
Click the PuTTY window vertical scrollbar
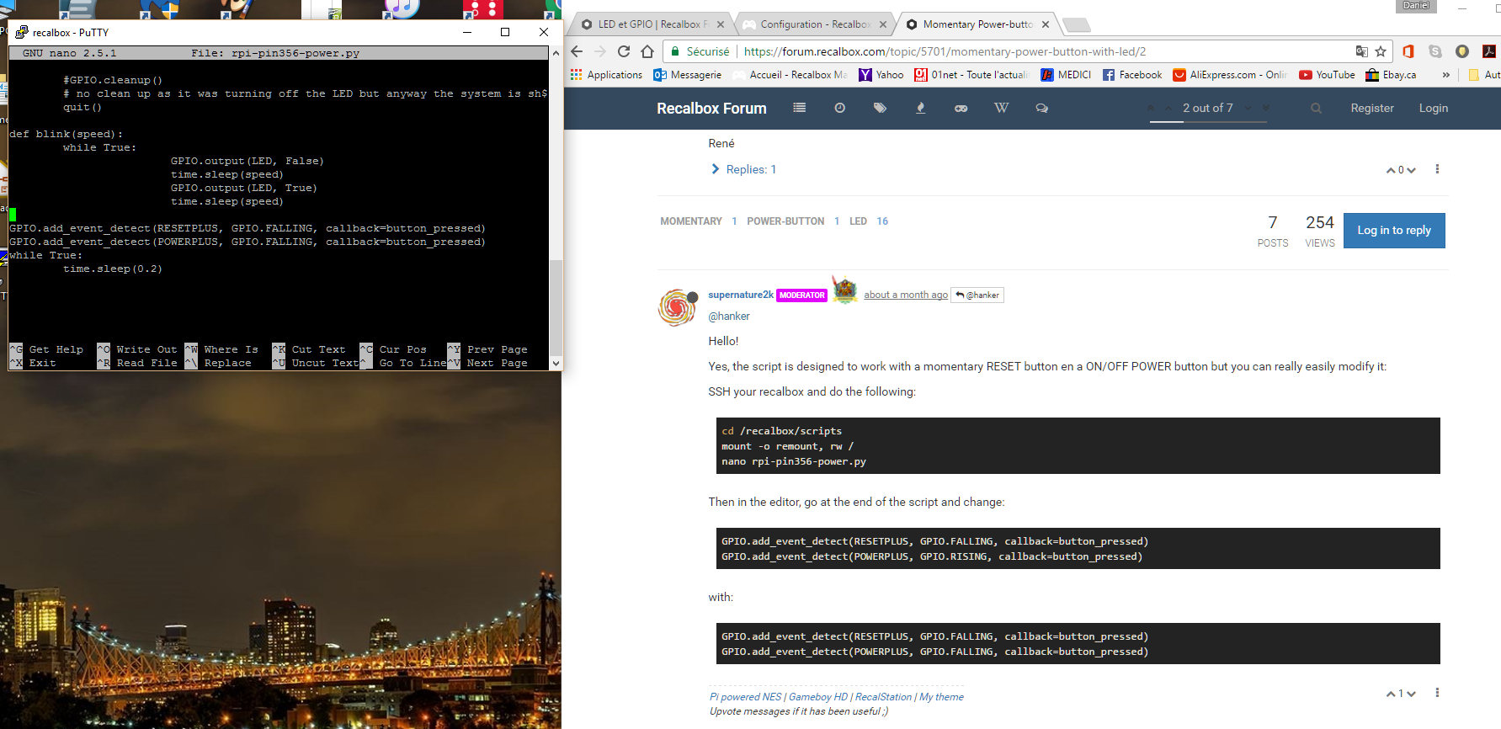pos(556,208)
